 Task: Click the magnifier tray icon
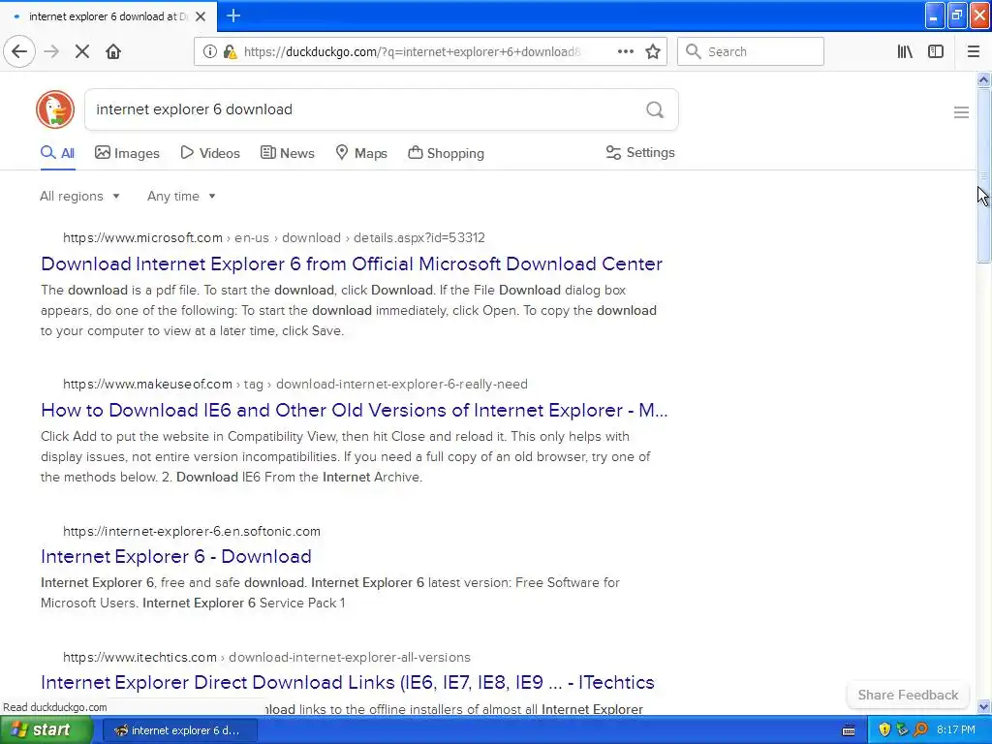point(920,729)
